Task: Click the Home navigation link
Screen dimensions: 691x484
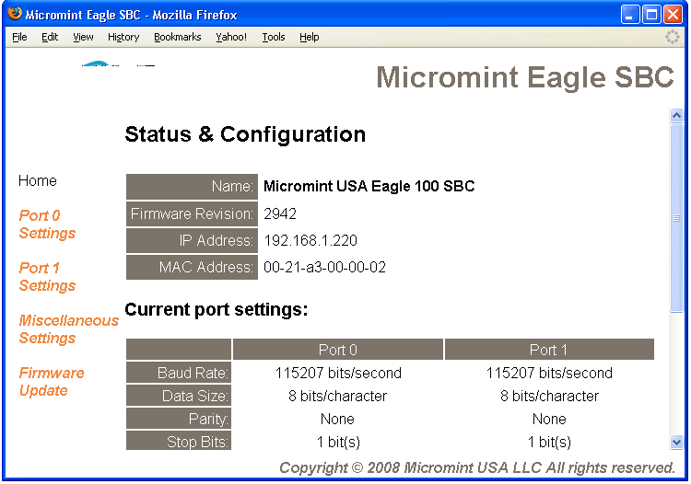Action: pyautogui.click(x=38, y=180)
